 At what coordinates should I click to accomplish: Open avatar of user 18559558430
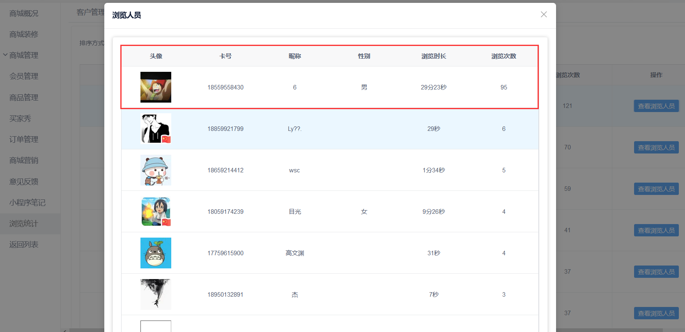point(156,87)
